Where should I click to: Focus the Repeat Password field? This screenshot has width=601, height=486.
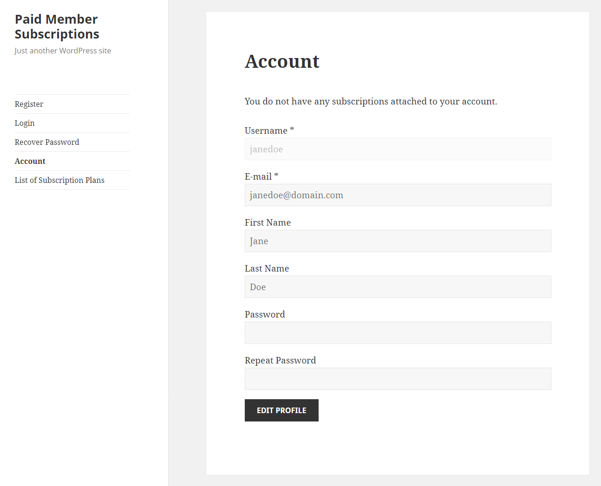pos(398,379)
